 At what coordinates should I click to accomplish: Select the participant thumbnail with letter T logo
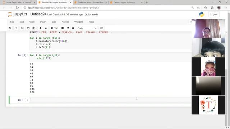coord(208,105)
